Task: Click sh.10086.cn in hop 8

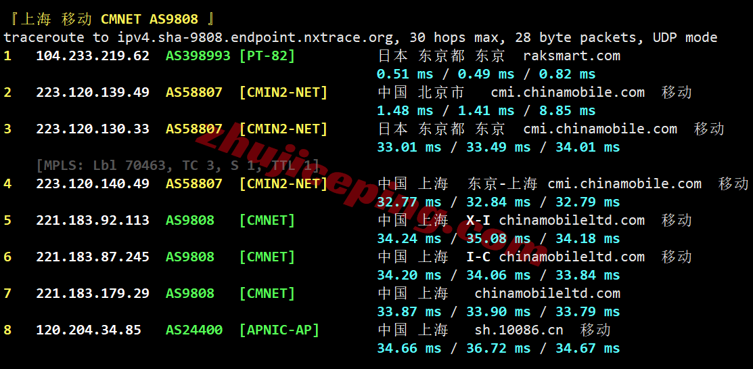Action: [519, 330]
